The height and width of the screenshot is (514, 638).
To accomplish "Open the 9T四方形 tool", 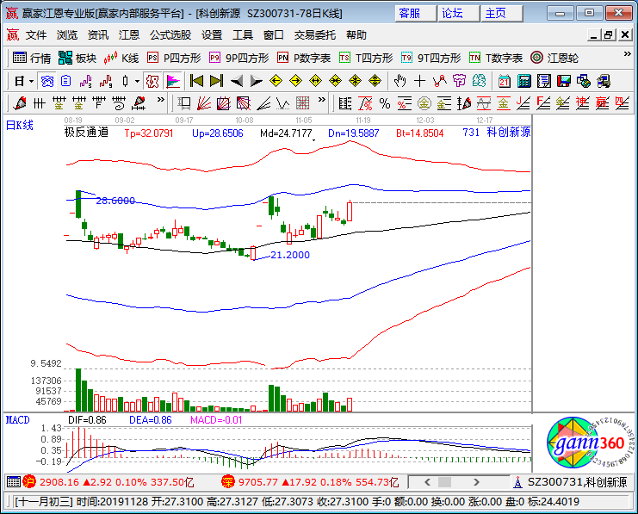I will tap(430, 59).
